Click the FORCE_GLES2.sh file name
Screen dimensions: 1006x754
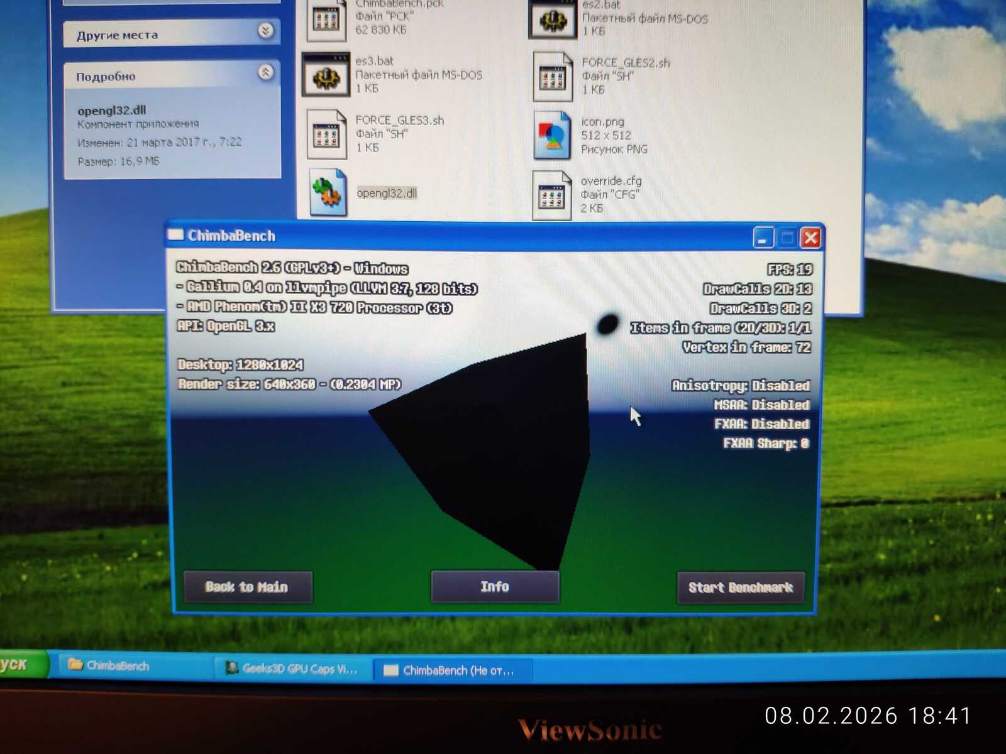tap(626, 62)
